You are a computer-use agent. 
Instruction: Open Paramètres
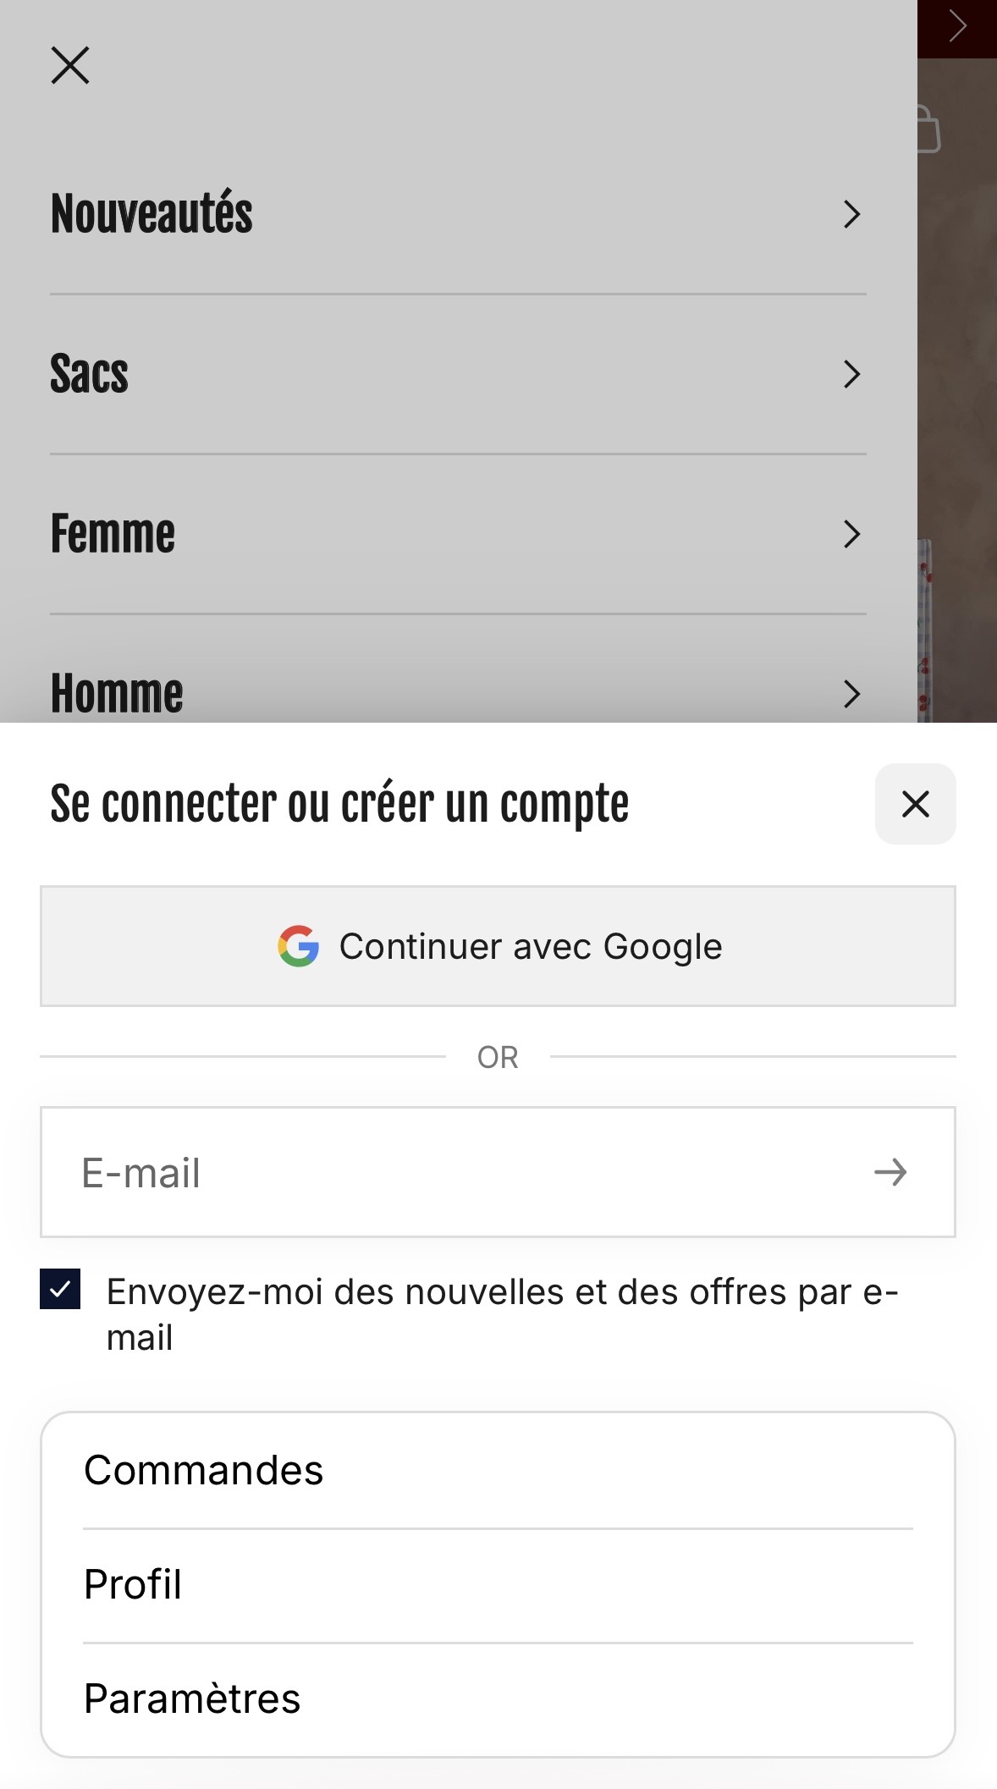[x=498, y=1699]
